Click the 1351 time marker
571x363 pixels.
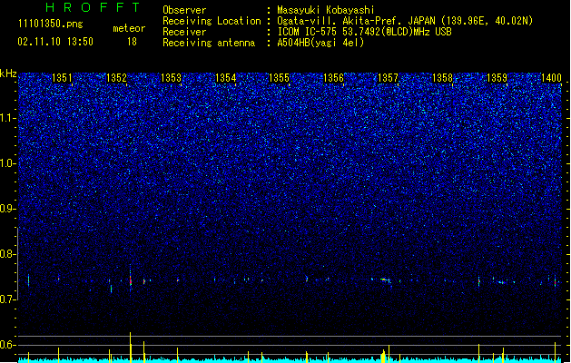[x=62, y=78]
